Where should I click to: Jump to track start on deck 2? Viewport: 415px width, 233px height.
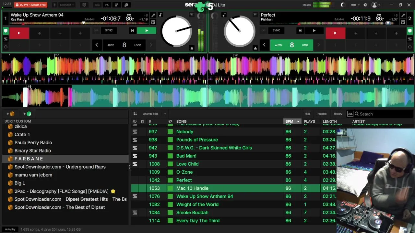tap(300, 30)
